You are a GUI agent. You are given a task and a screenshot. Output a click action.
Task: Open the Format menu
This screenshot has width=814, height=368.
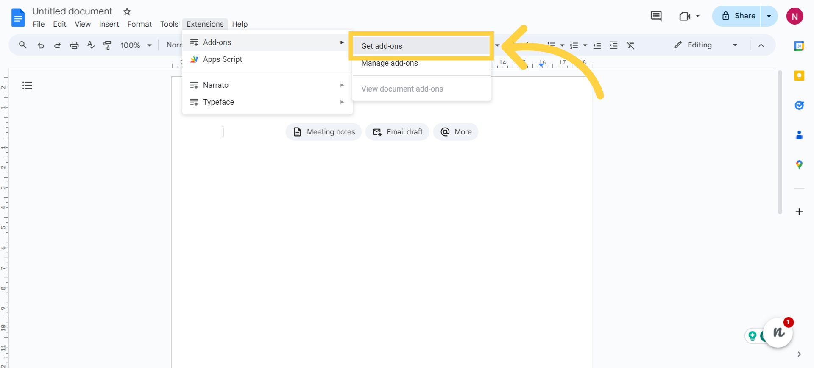(x=139, y=24)
